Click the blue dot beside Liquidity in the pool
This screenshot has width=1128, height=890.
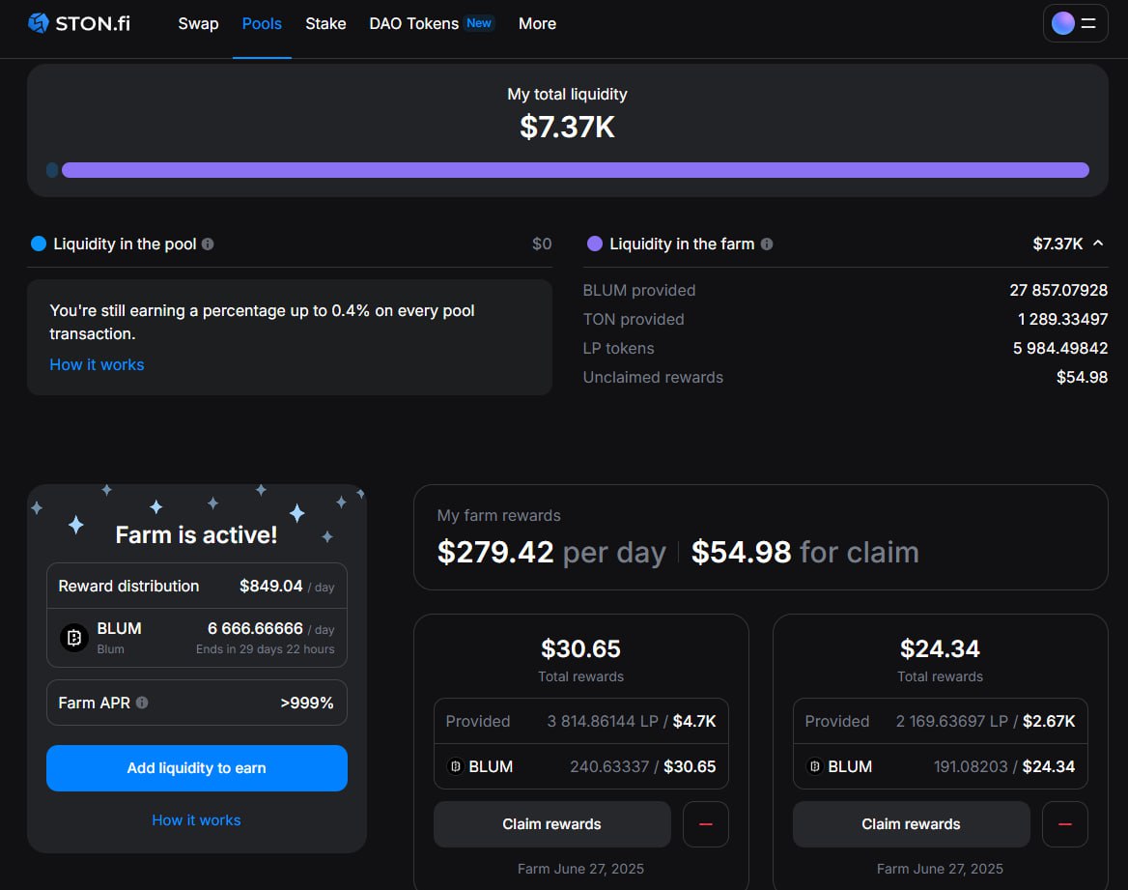(39, 244)
